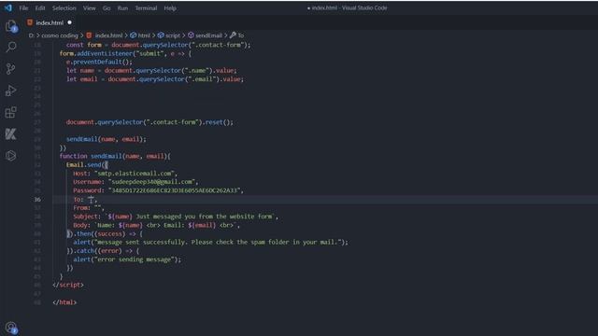Image resolution: width=598 pixels, height=336 pixels.
Task: Click the D: drive breadcrumb
Action: click(31, 35)
